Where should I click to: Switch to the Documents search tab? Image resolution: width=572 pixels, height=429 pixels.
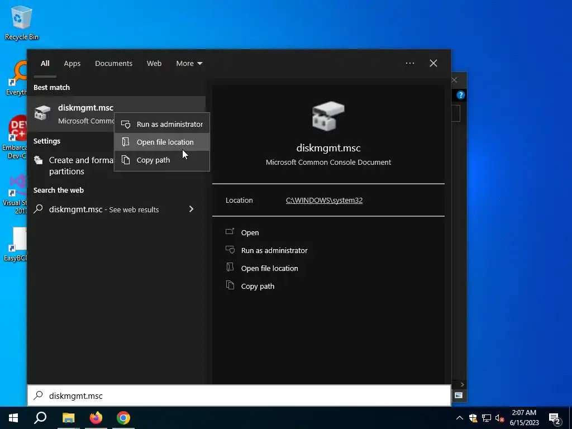click(x=113, y=64)
